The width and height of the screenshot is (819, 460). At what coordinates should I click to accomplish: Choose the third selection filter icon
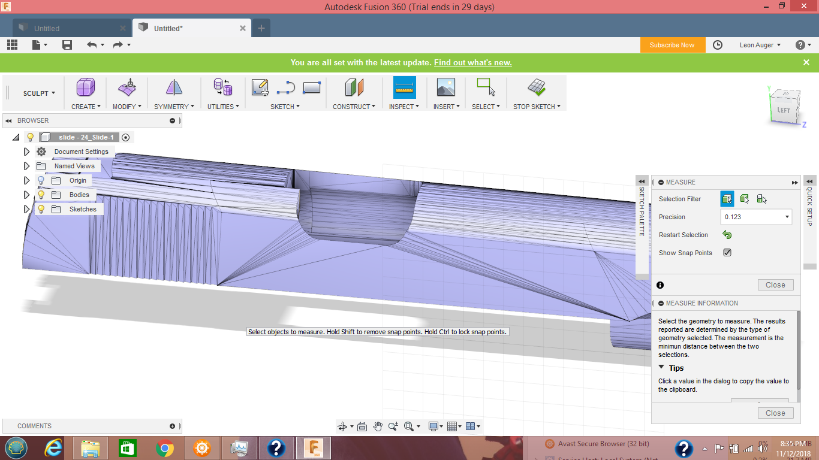tap(761, 199)
